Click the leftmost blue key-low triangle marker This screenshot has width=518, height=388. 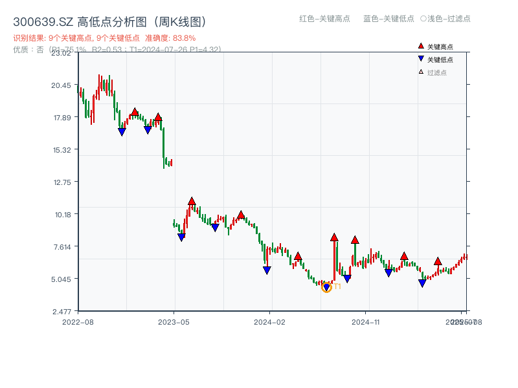click(x=122, y=132)
